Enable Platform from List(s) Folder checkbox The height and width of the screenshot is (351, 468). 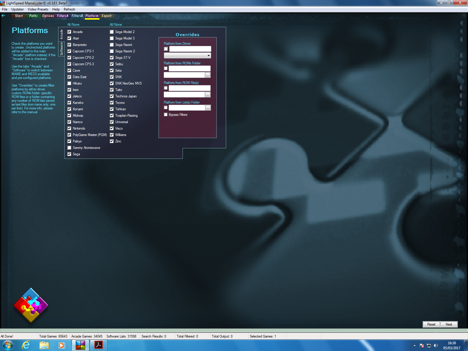click(166, 108)
